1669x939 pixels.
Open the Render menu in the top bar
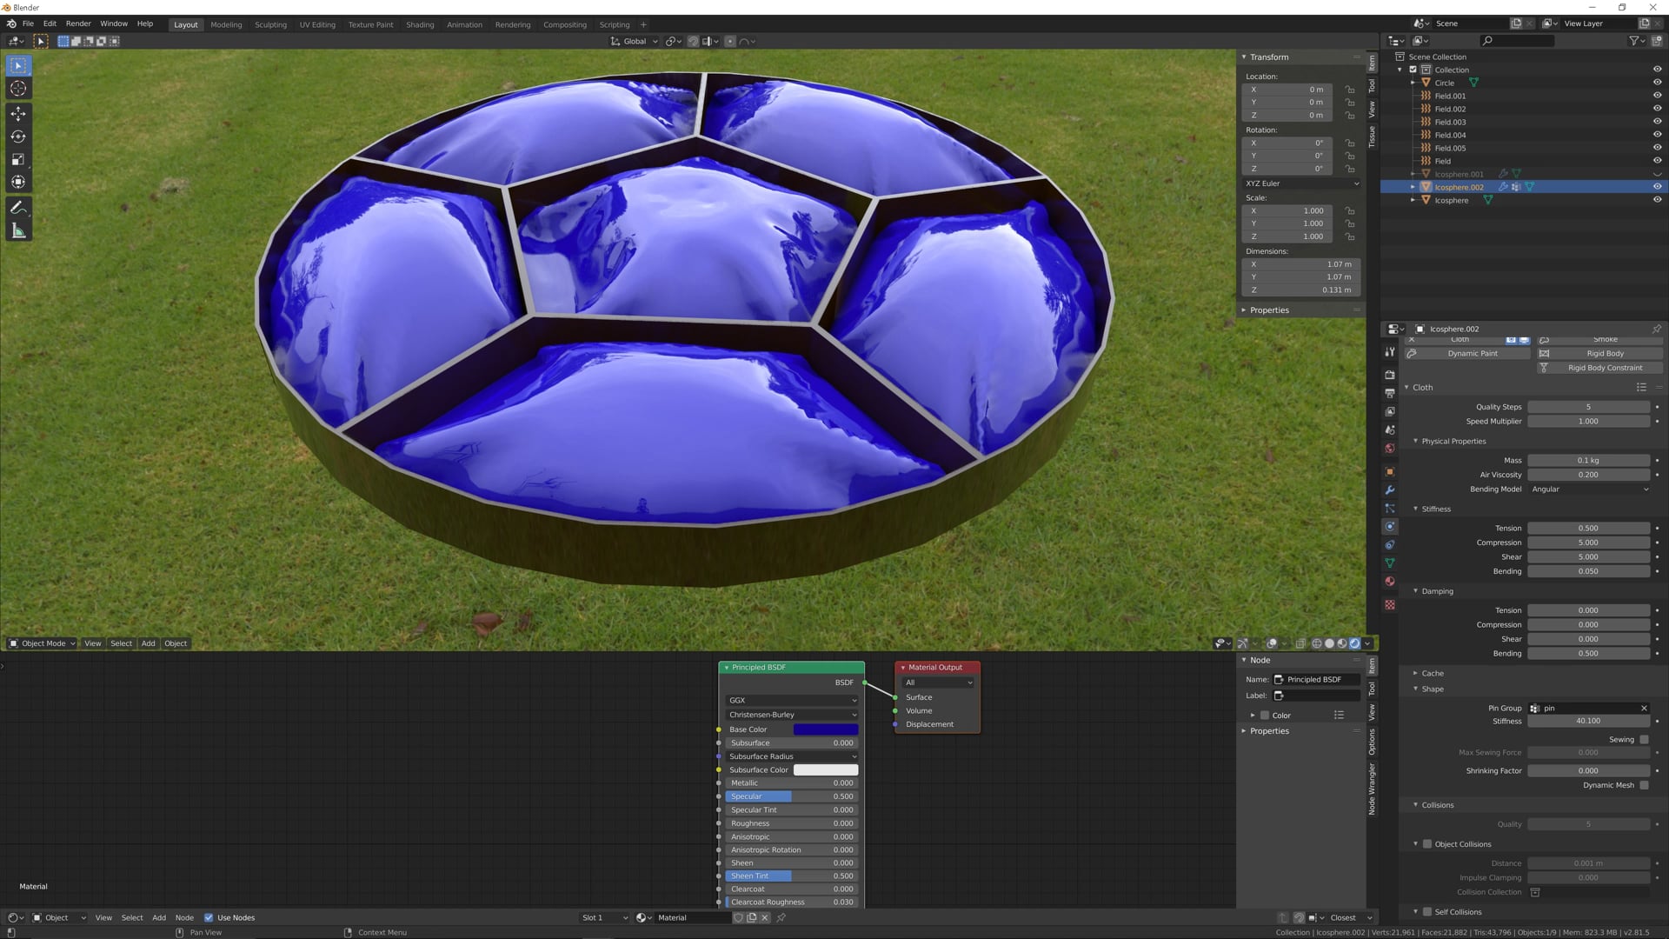tap(77, 23)
